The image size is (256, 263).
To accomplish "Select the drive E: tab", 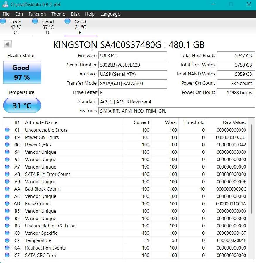I will point(80,27).
